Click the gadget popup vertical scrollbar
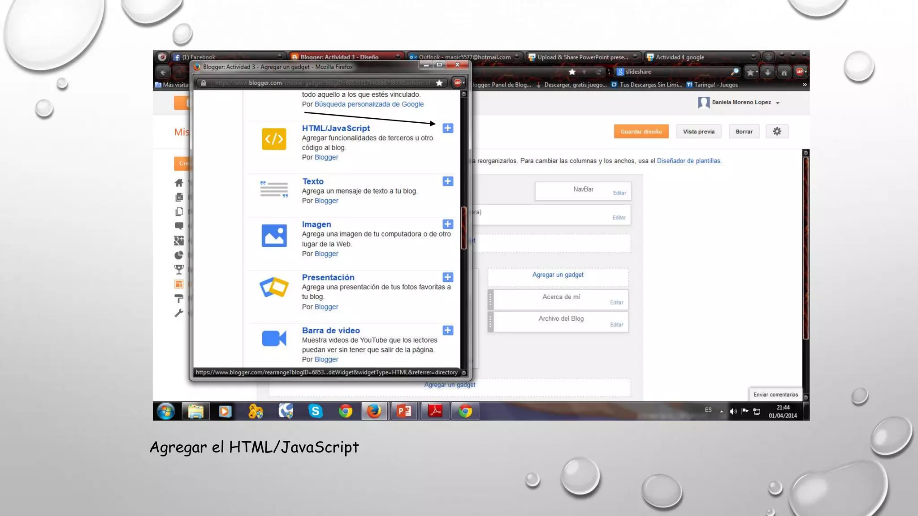 coord(464,228)
